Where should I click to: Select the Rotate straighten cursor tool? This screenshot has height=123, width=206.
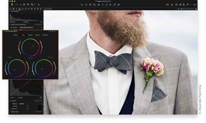tap(99, 5)
